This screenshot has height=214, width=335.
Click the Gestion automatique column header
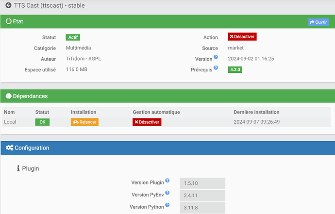coord(156,112)
